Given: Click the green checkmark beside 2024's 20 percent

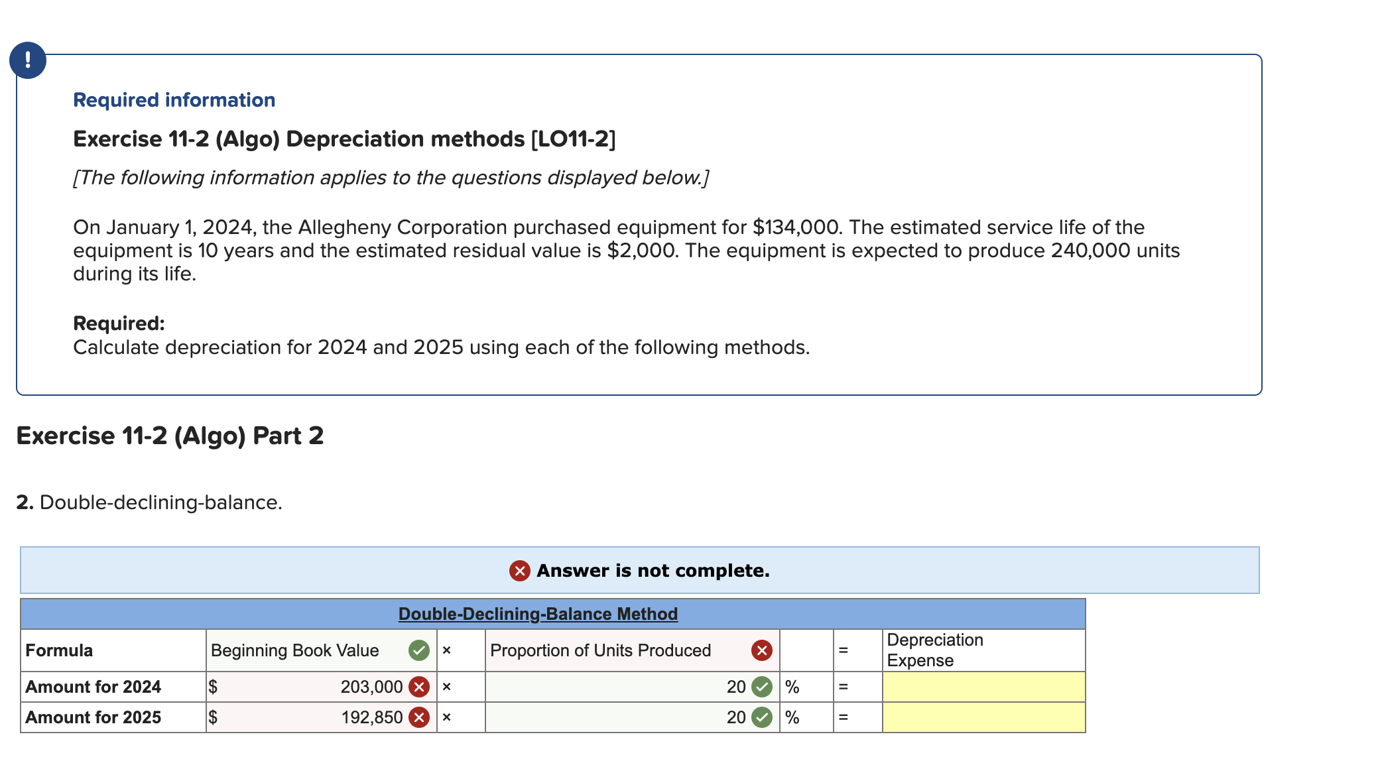Looking at the screenshot, I should pos(761,687).
